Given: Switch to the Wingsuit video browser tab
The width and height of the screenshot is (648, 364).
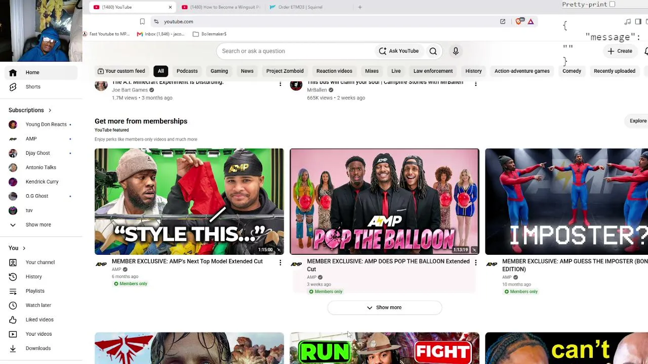Looking at the screenshot, I should coord(221,7).
